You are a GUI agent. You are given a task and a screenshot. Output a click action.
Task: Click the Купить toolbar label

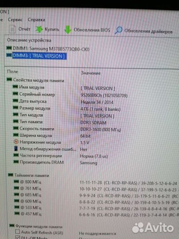[52, 29]
